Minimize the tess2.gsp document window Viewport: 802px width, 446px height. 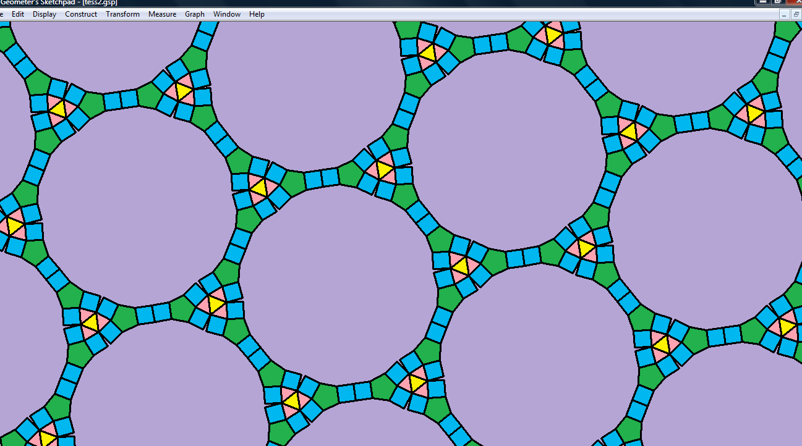point(784,14)
